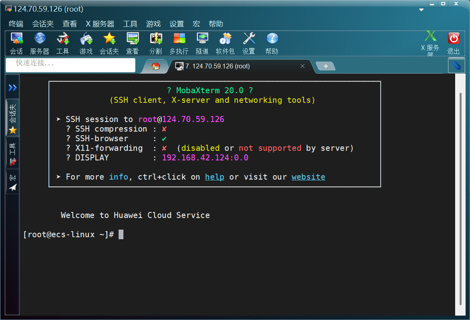This screenshot has height=320, width=470.
Task: Click the 游戏 (Games) toolbar icon
Action: [86, 44]
